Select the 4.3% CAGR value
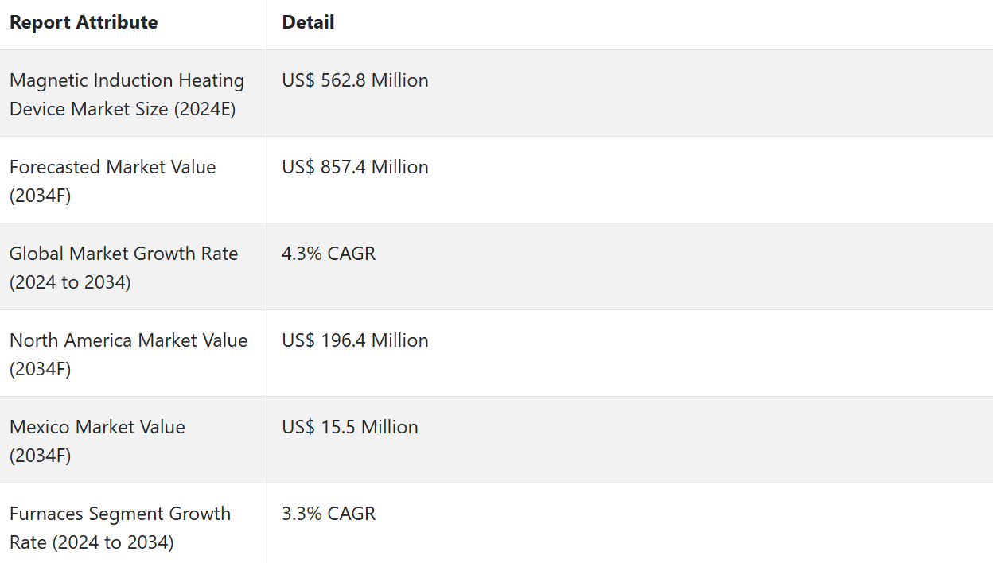 click(x=329, y=254)
